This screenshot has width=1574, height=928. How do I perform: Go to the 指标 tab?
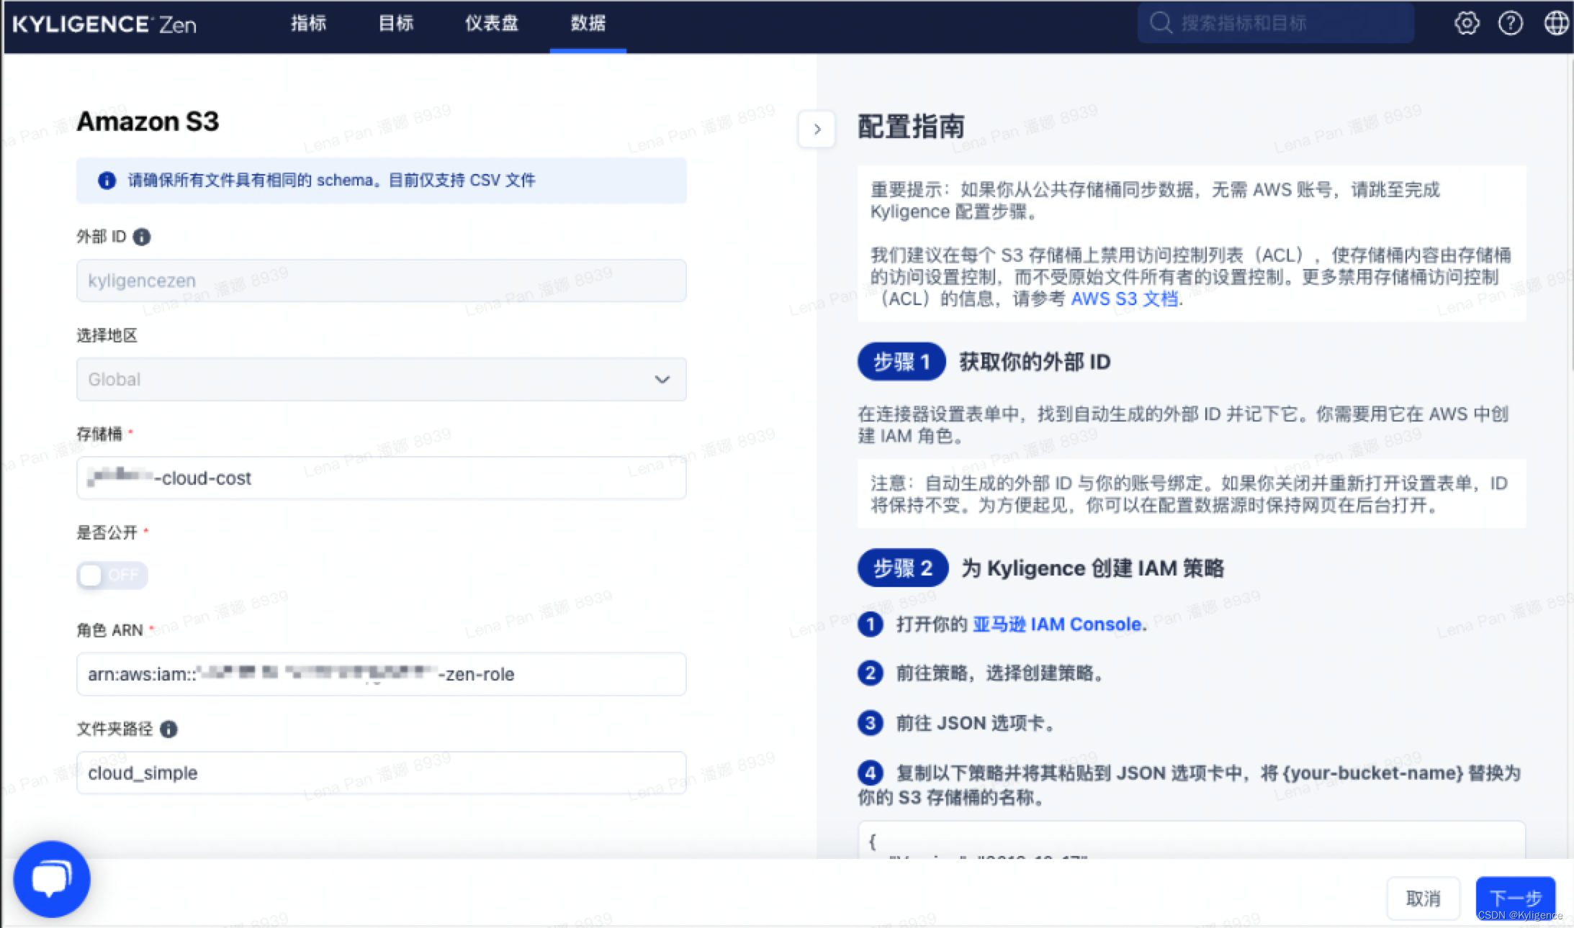tap(308, 23)
